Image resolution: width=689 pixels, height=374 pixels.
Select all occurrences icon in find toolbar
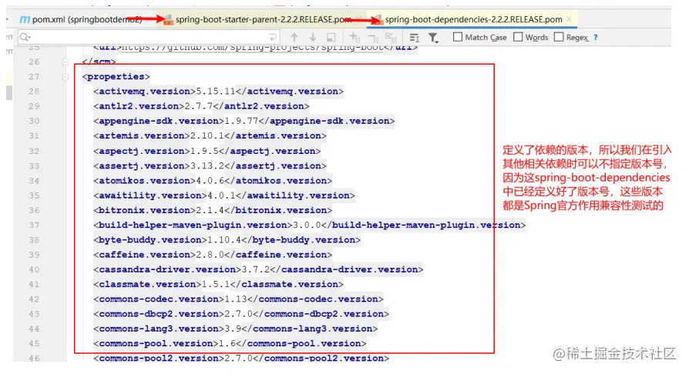click(391, 37)
